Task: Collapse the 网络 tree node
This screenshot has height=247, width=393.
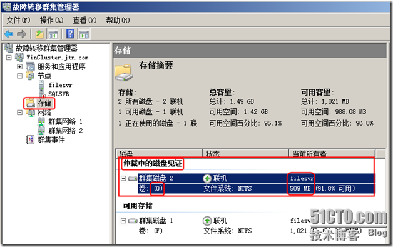Action: pyautogui.click(x=19, y=113)
